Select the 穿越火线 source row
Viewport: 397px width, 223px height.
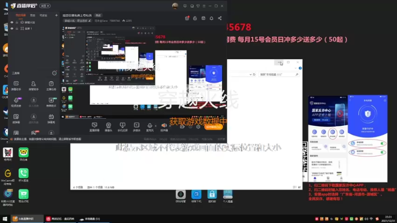pyautogui.click(x=34, y=22)
